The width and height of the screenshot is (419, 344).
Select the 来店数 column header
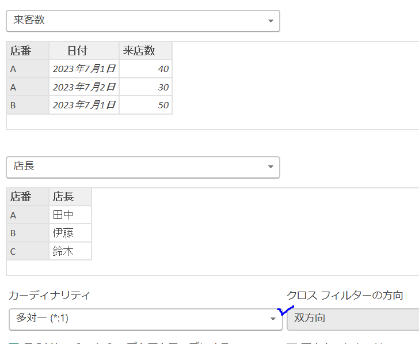(x=145, y=51)
